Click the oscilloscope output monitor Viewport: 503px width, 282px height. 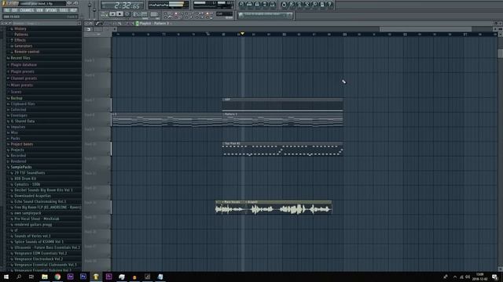168,5
